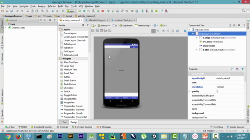Open the Event Log
Image resolution: width=250 pixels, height=140 pixels.
point(216,127)
